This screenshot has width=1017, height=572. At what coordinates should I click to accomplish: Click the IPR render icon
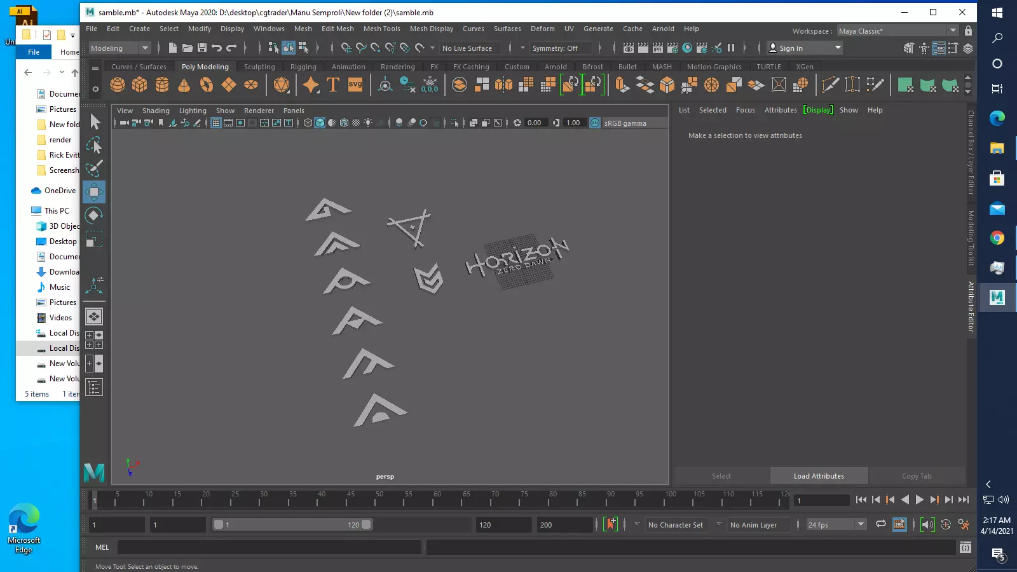(x=658, y=48)
